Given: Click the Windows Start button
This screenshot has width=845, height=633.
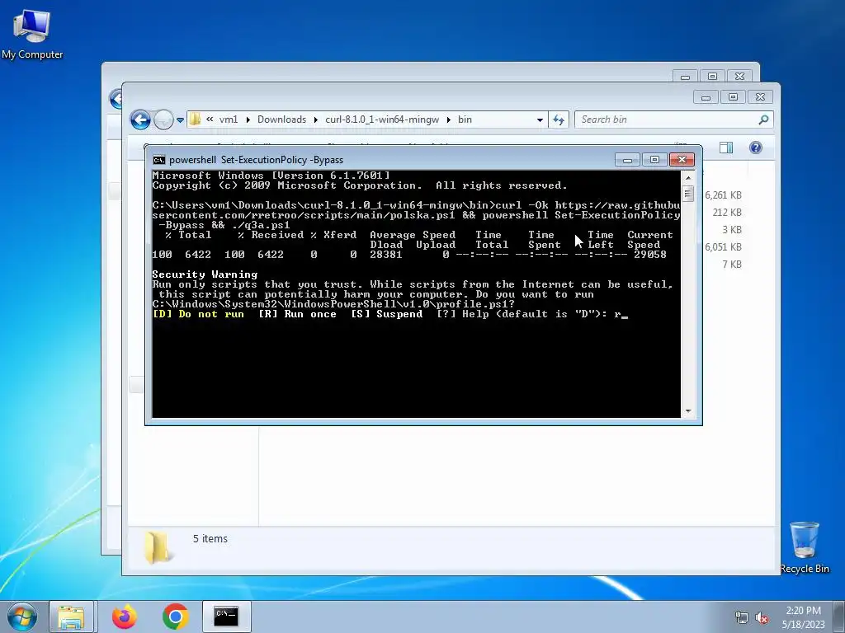Looking at the screenshot, I should click(x=22, y=617).
